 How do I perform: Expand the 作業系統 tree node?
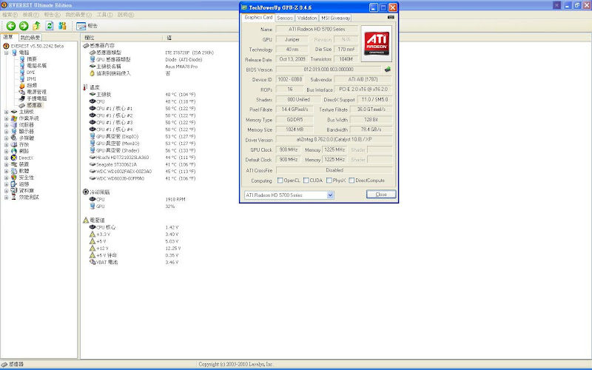(7, 118)
